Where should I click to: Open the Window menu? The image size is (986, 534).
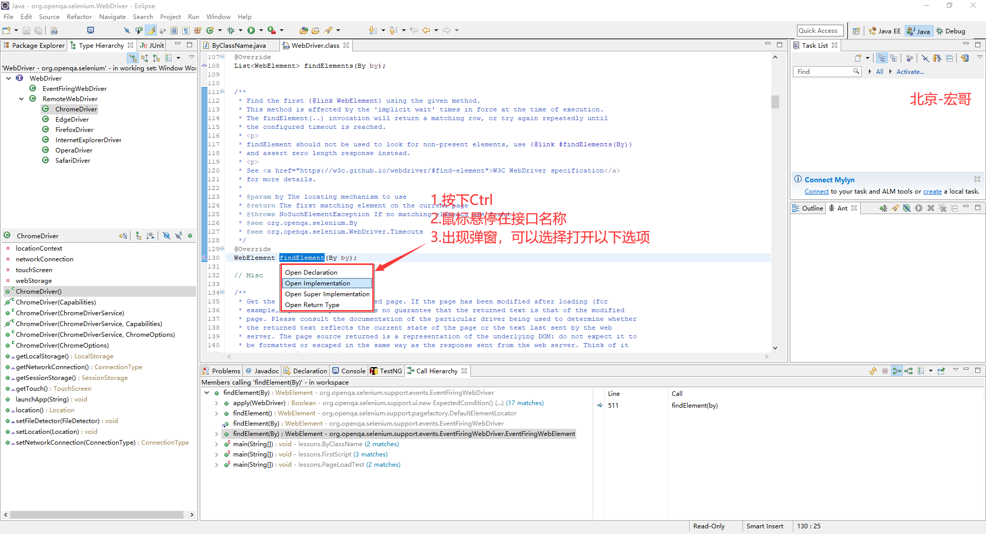tap(218, 17)
